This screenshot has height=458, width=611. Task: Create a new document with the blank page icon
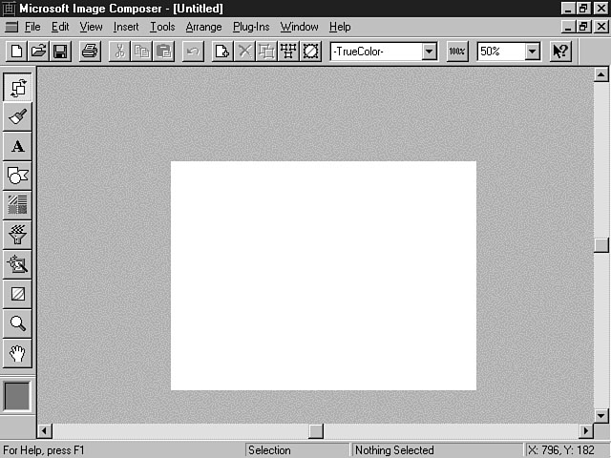(16, 52)
